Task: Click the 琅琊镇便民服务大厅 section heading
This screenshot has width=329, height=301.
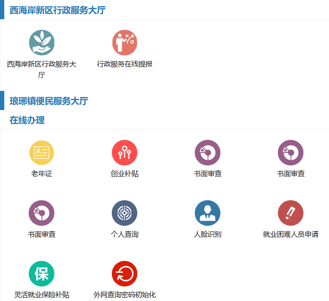Action: (x=49, y=101)
